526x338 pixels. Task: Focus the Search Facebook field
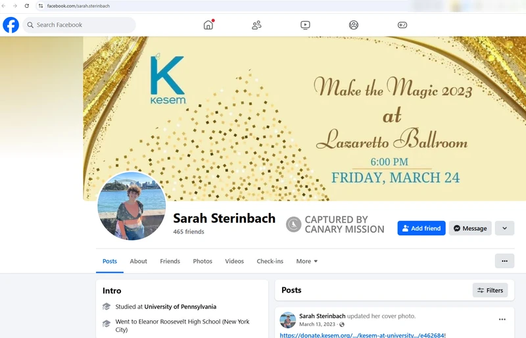[79, 25]
